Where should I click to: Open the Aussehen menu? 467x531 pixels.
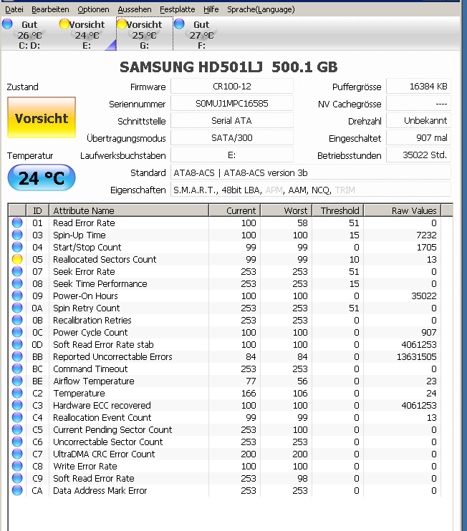click(x=135, y=9)
